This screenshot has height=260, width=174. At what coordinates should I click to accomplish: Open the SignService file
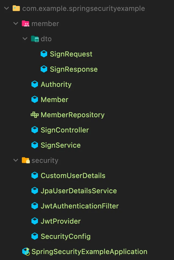click(60, 145)
